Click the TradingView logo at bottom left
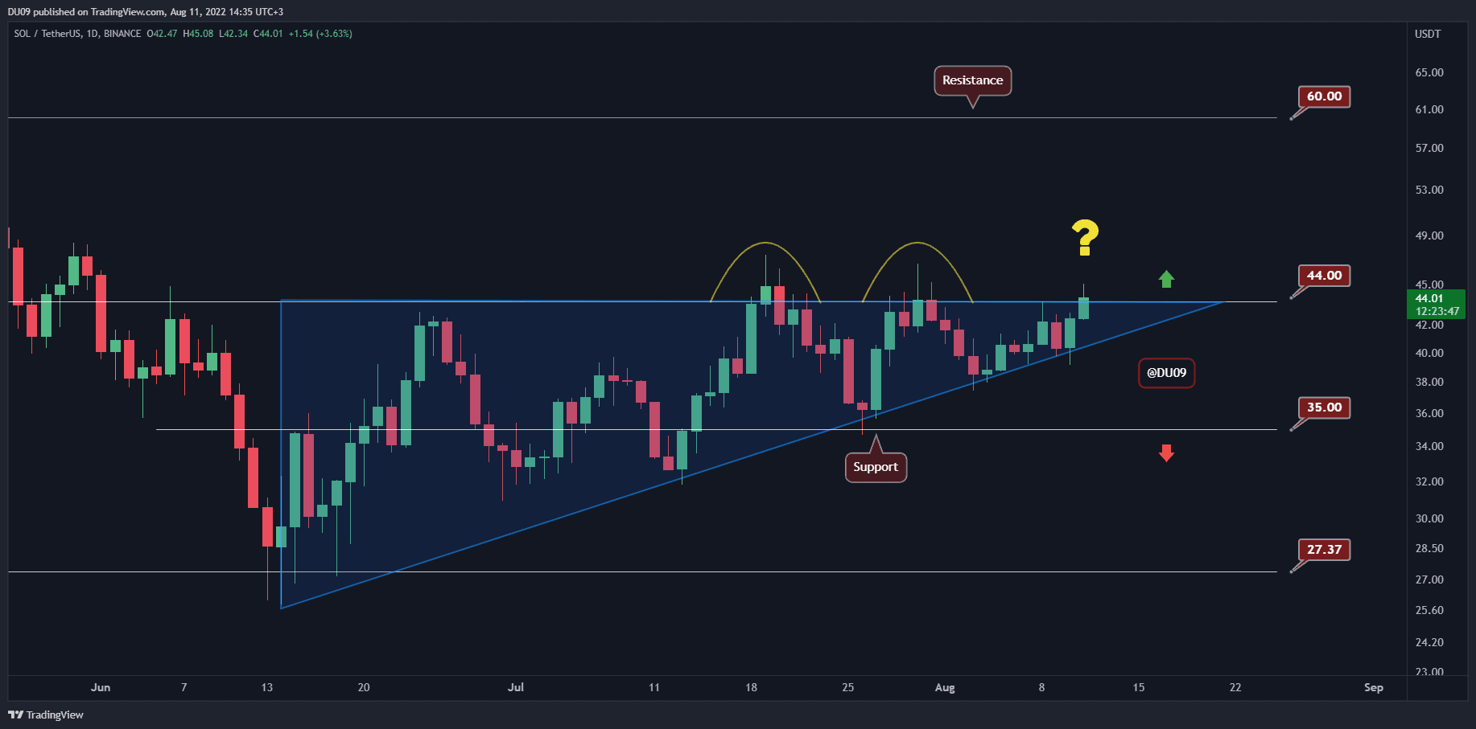 [46, 715]
